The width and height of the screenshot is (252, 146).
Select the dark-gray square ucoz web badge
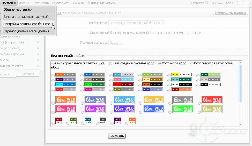click(x=103, y=121)
